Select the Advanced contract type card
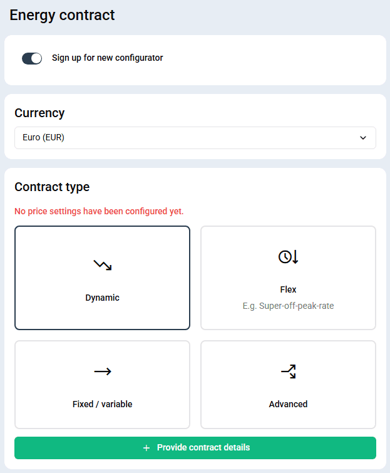 tap(288, 384)
